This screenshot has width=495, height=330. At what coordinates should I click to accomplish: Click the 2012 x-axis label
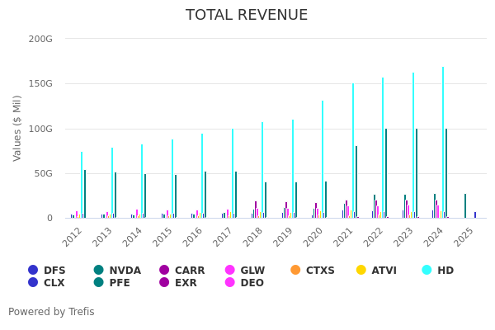click(72, 237)
